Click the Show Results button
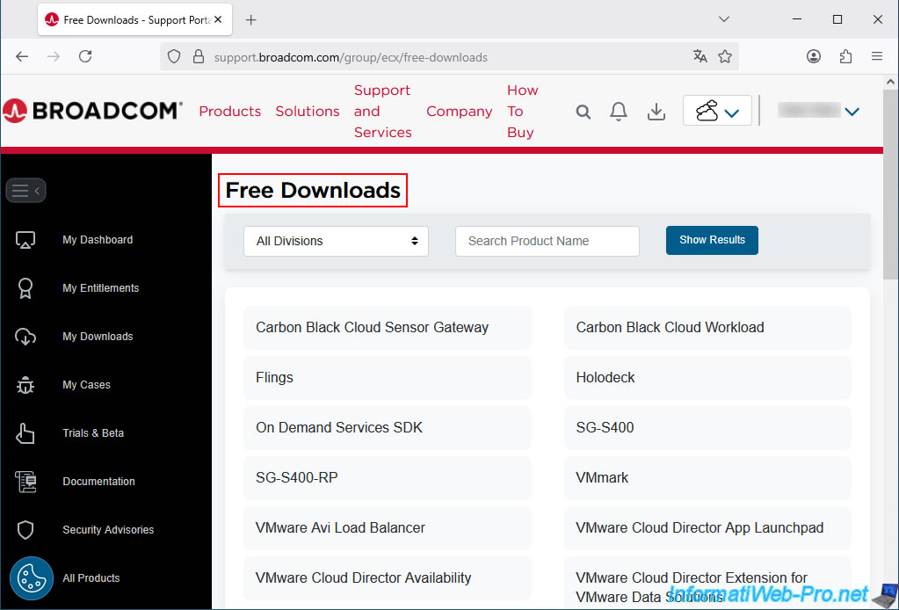The width and height of the screenshot is (899, 610). 712,240
